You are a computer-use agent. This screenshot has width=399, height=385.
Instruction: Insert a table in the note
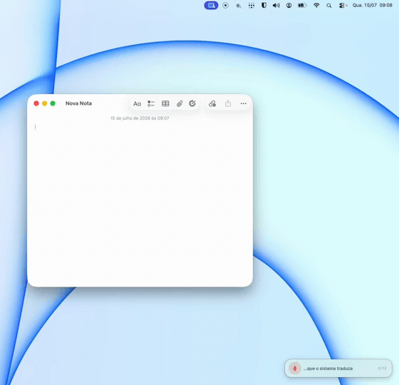pos(165,103)
